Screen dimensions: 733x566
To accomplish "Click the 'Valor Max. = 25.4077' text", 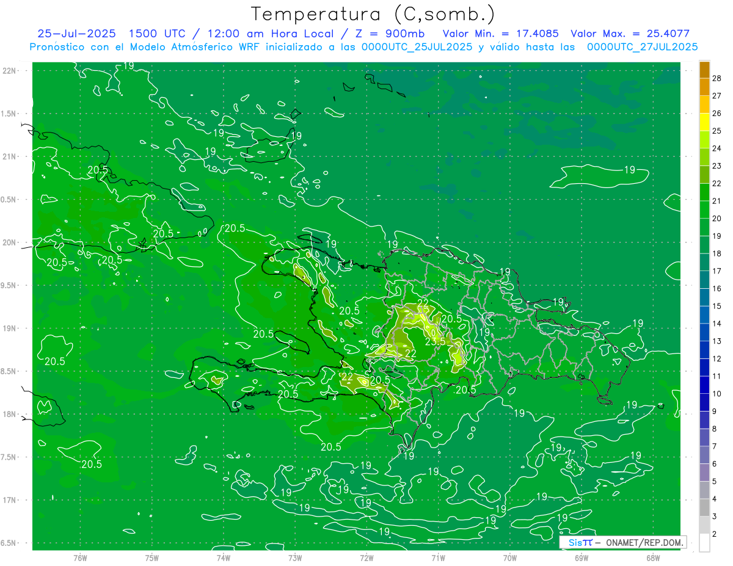I will pos(630,34).
